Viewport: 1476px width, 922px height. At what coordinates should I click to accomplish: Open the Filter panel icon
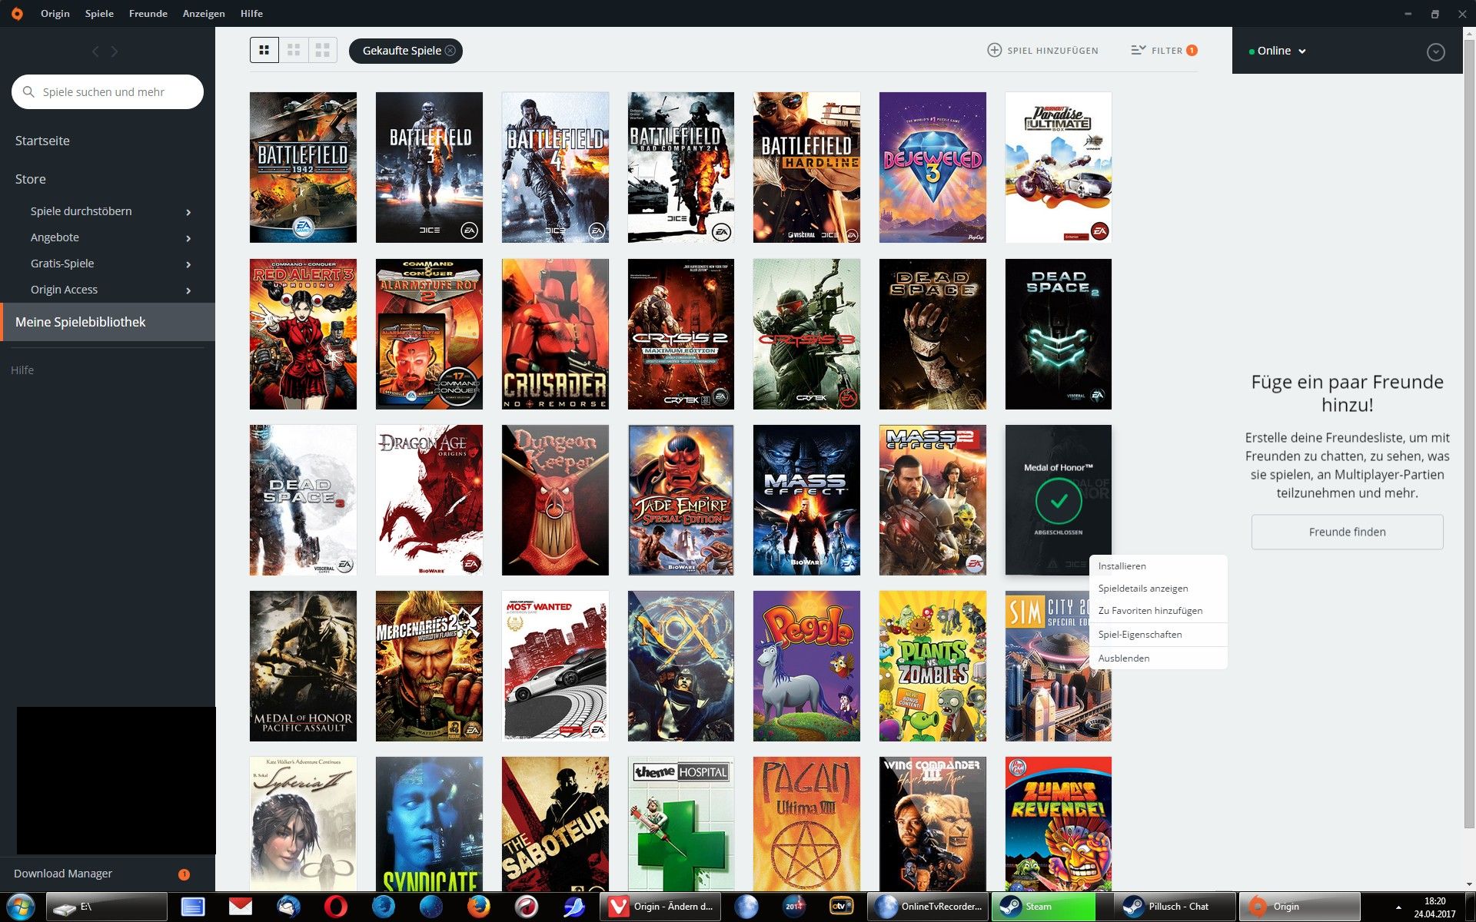coord(1139,51)
